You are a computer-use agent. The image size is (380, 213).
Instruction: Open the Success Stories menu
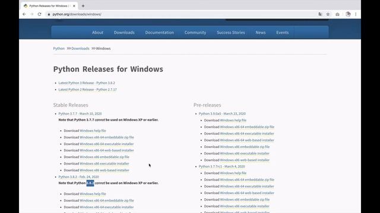click(231, 33)
